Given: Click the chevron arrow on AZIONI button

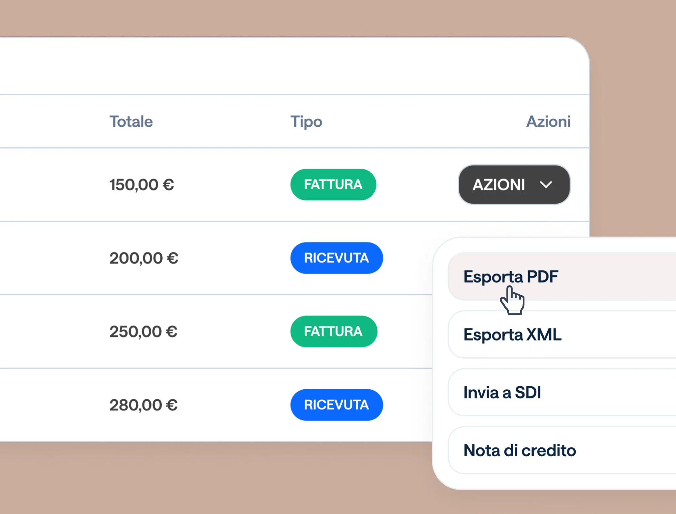Looking at the screenshot, I should [546, 185].
